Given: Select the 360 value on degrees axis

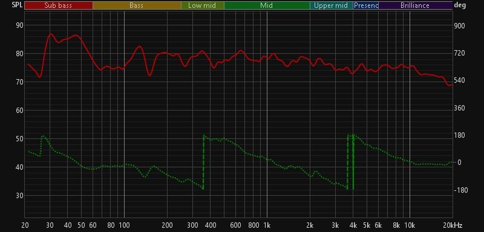Looking at the screenshot, I should click(460, 108).
